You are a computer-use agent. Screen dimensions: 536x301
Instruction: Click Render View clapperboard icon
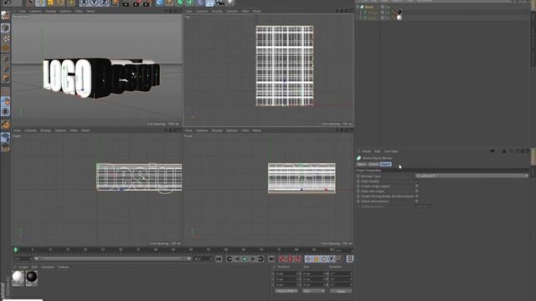[126, 3]
